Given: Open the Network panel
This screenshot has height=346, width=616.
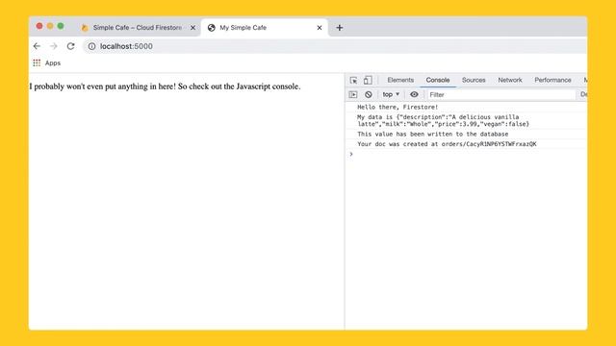Looking at the screenshot, I should coord(510,80).
